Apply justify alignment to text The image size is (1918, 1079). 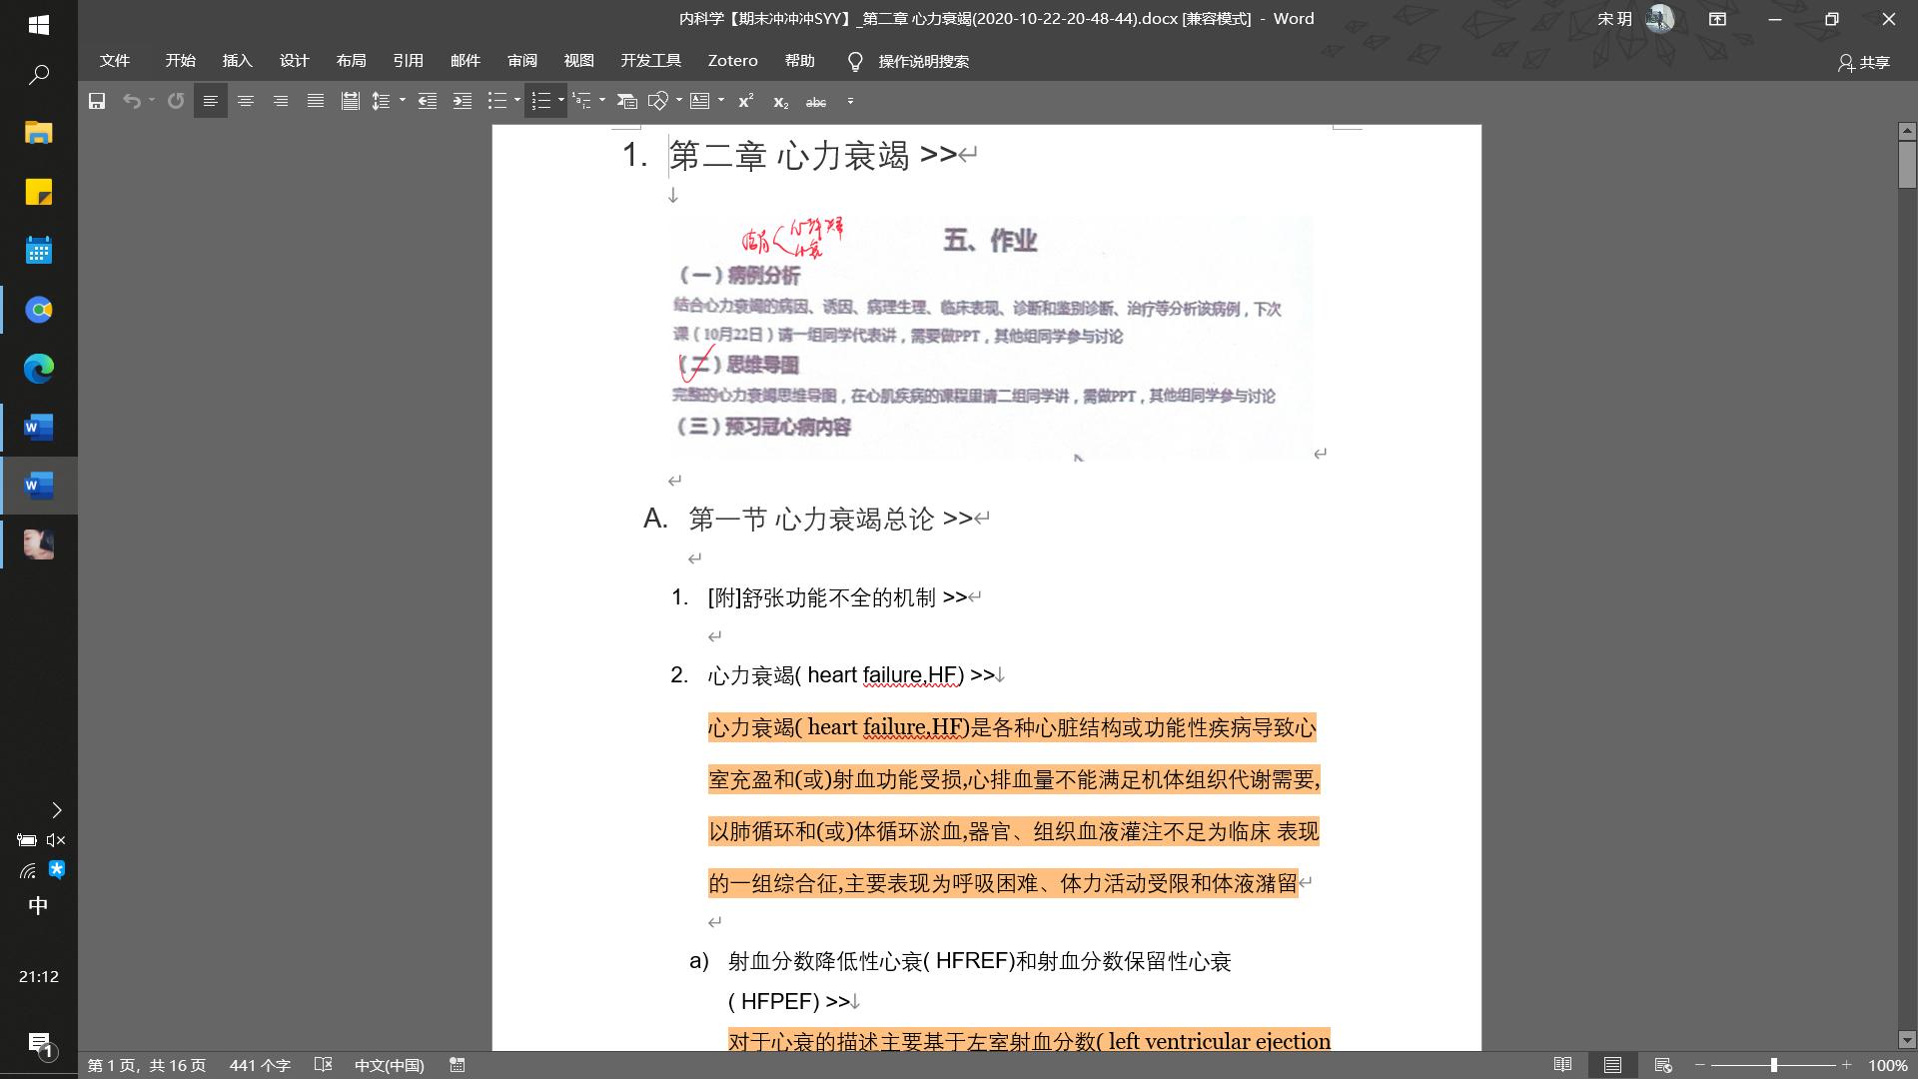tap(316, 101)
